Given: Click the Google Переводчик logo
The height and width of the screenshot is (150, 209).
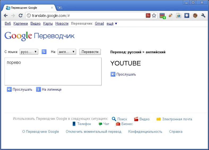Looking at the screenshot, I should coord(40,36).
